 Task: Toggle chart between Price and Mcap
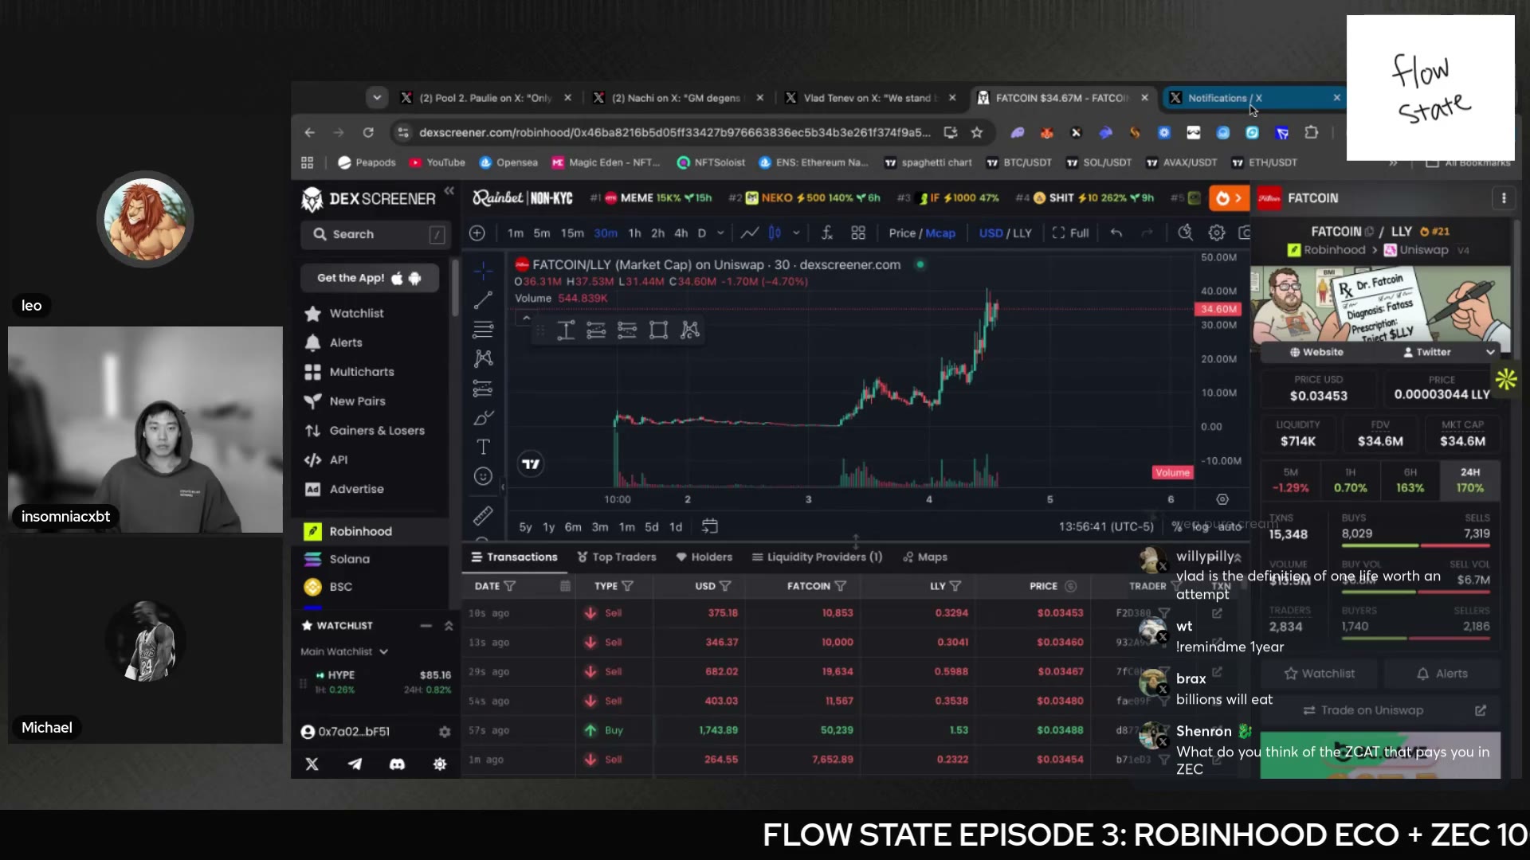point(922,233)
